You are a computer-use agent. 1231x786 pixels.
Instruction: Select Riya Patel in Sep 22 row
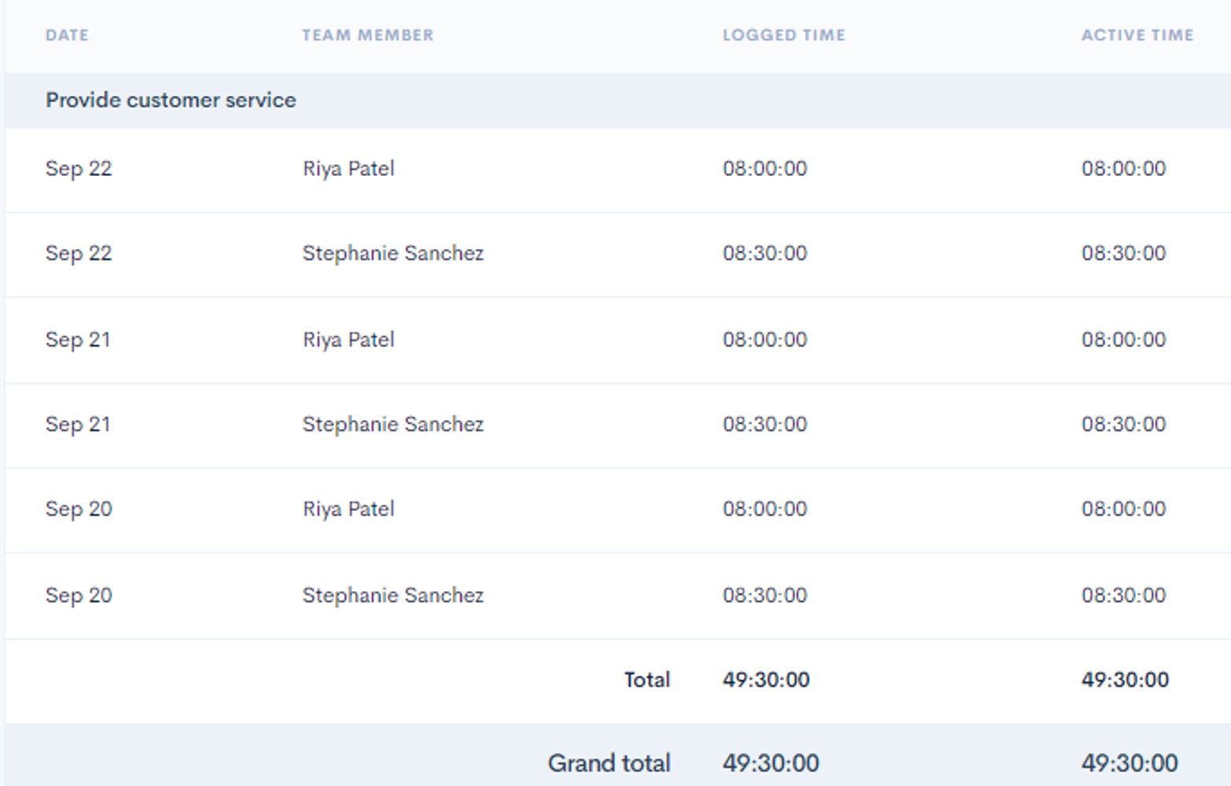348,169
